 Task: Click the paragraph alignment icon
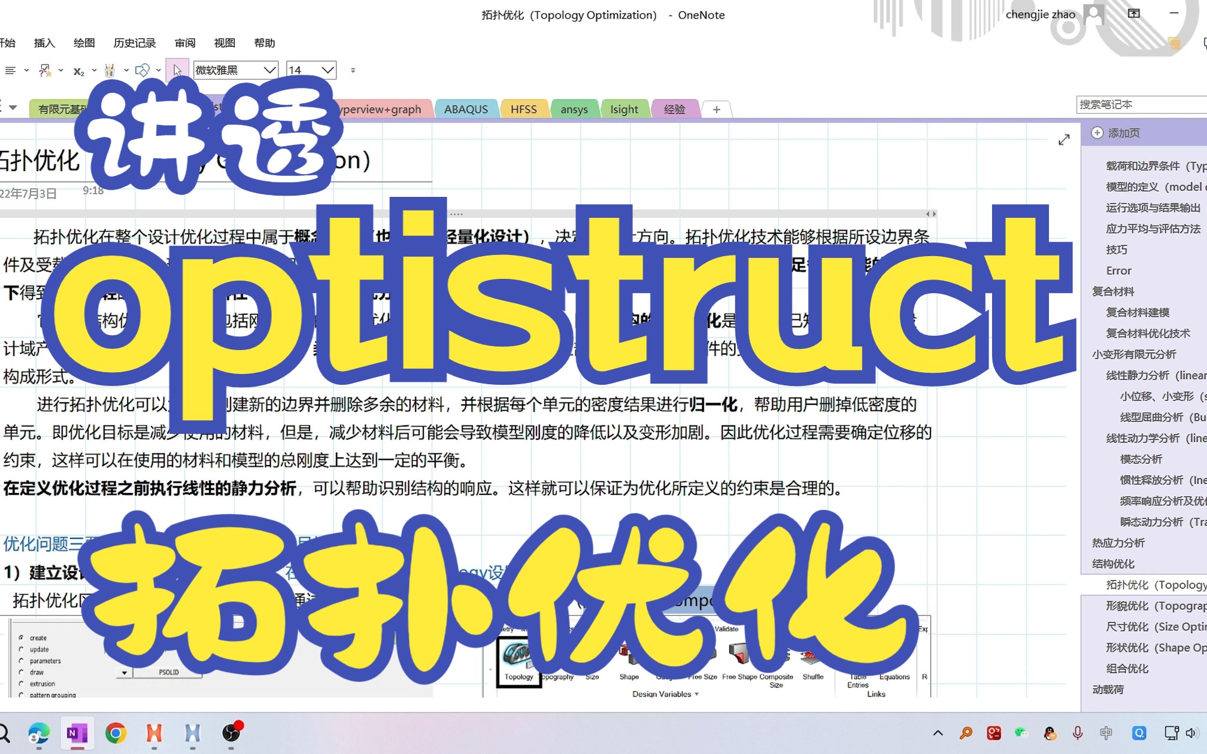click(x=10, y=71)
